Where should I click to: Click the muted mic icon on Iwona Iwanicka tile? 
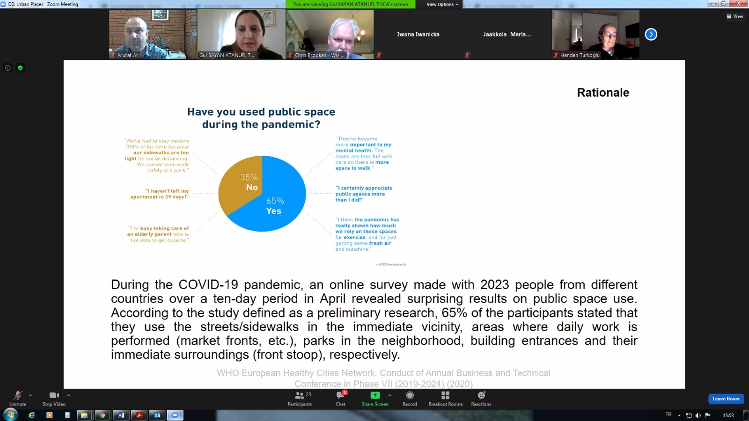379,55
